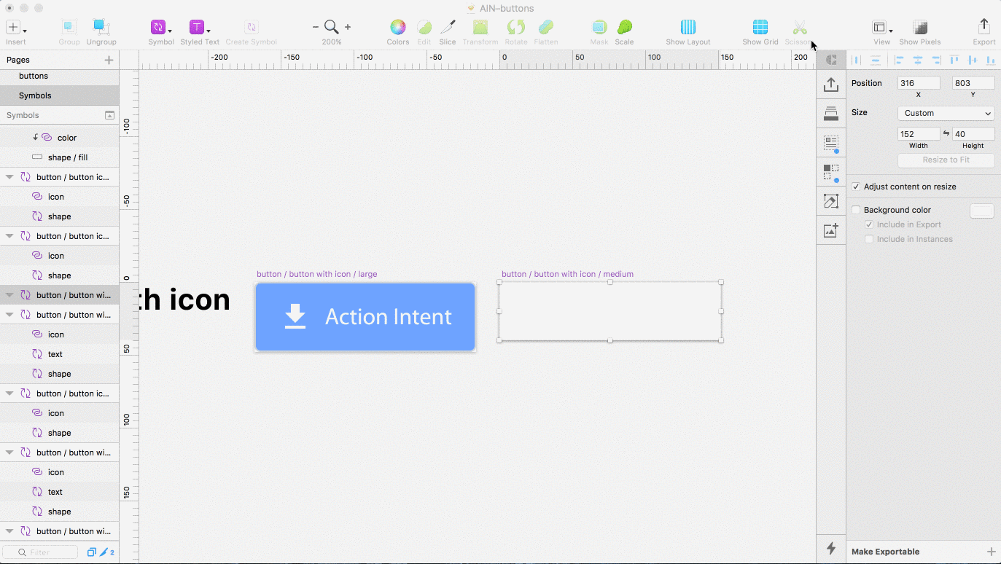Select the color layer row

(59, 137)
